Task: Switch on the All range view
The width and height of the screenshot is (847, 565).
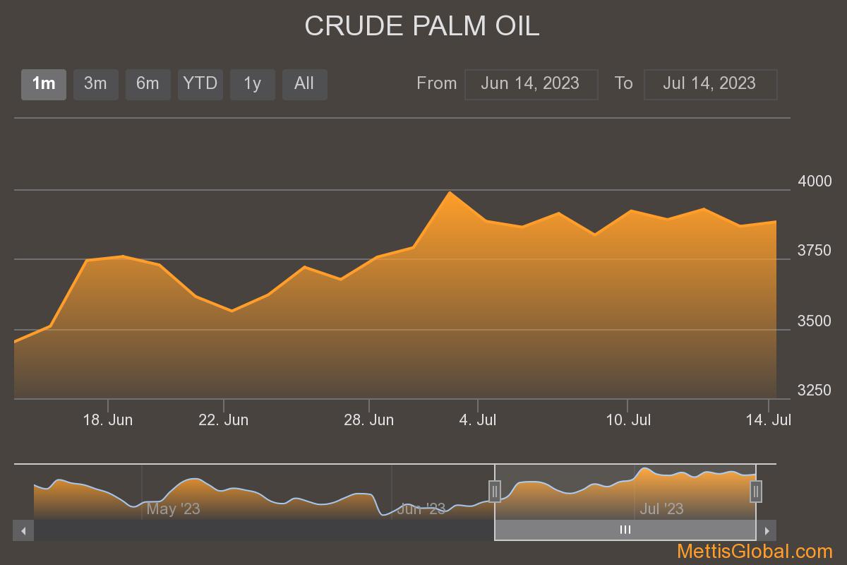Action: click(x=305, y=84)
